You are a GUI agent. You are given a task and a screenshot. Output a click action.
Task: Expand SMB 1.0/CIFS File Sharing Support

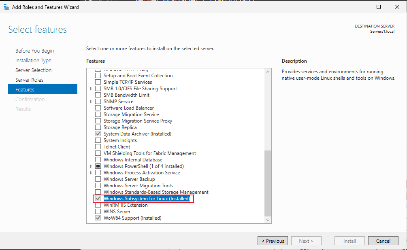pyautogui.click(x=91, y=89)
